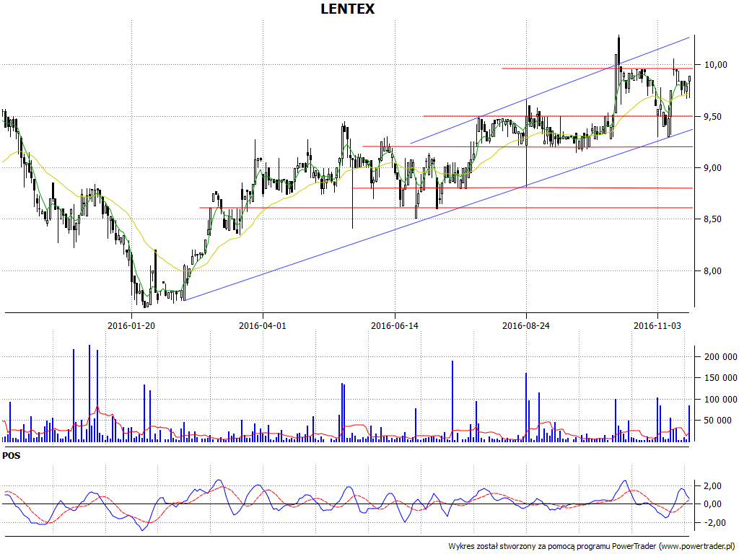Click the 150 000 volume axis label
The image size is (739, 554).
[x=721, y=378]
